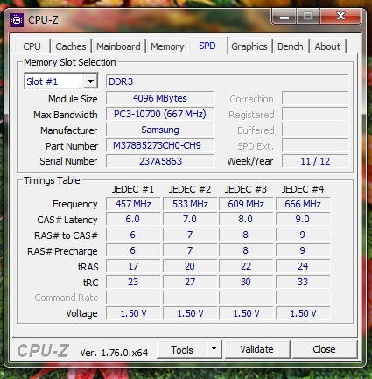372x379 pixels.
Task: Click the JEDEC #1 column header
Action: (x=133, y=189)
